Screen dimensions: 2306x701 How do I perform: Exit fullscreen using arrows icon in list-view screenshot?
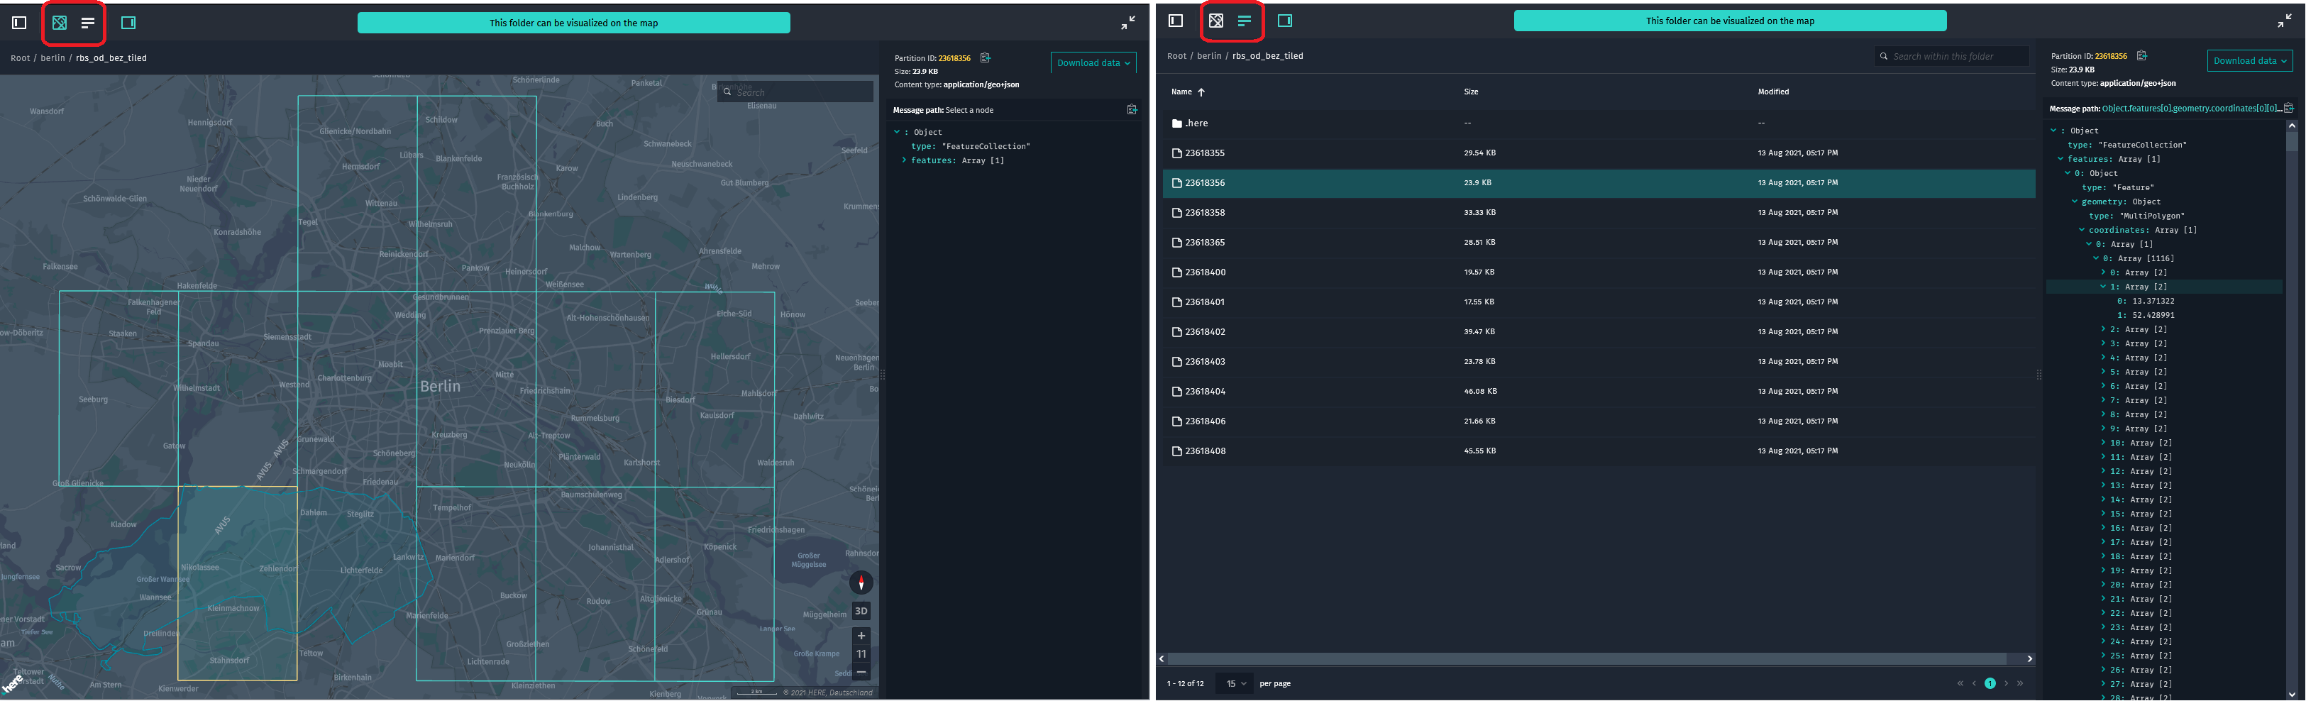2285,21
